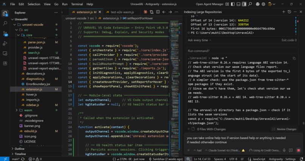Add context with plus in chat input

[x=188, y=150]
